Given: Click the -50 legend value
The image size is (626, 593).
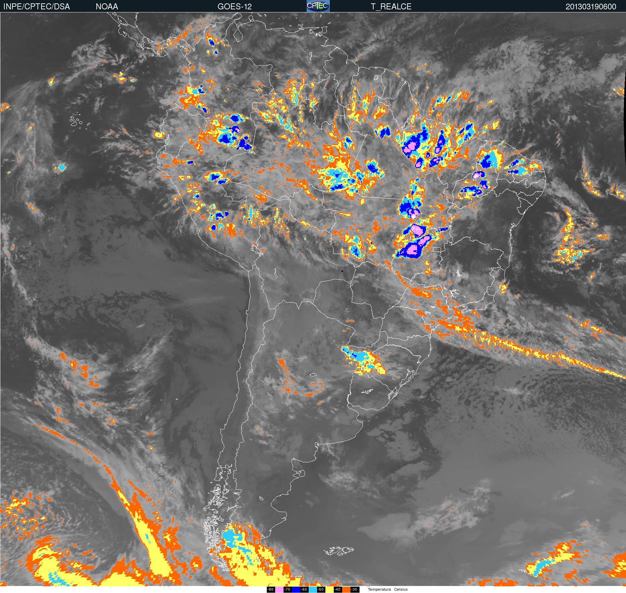Looking at the screenshot, I should pyautogui.click(x=321, y=590).
